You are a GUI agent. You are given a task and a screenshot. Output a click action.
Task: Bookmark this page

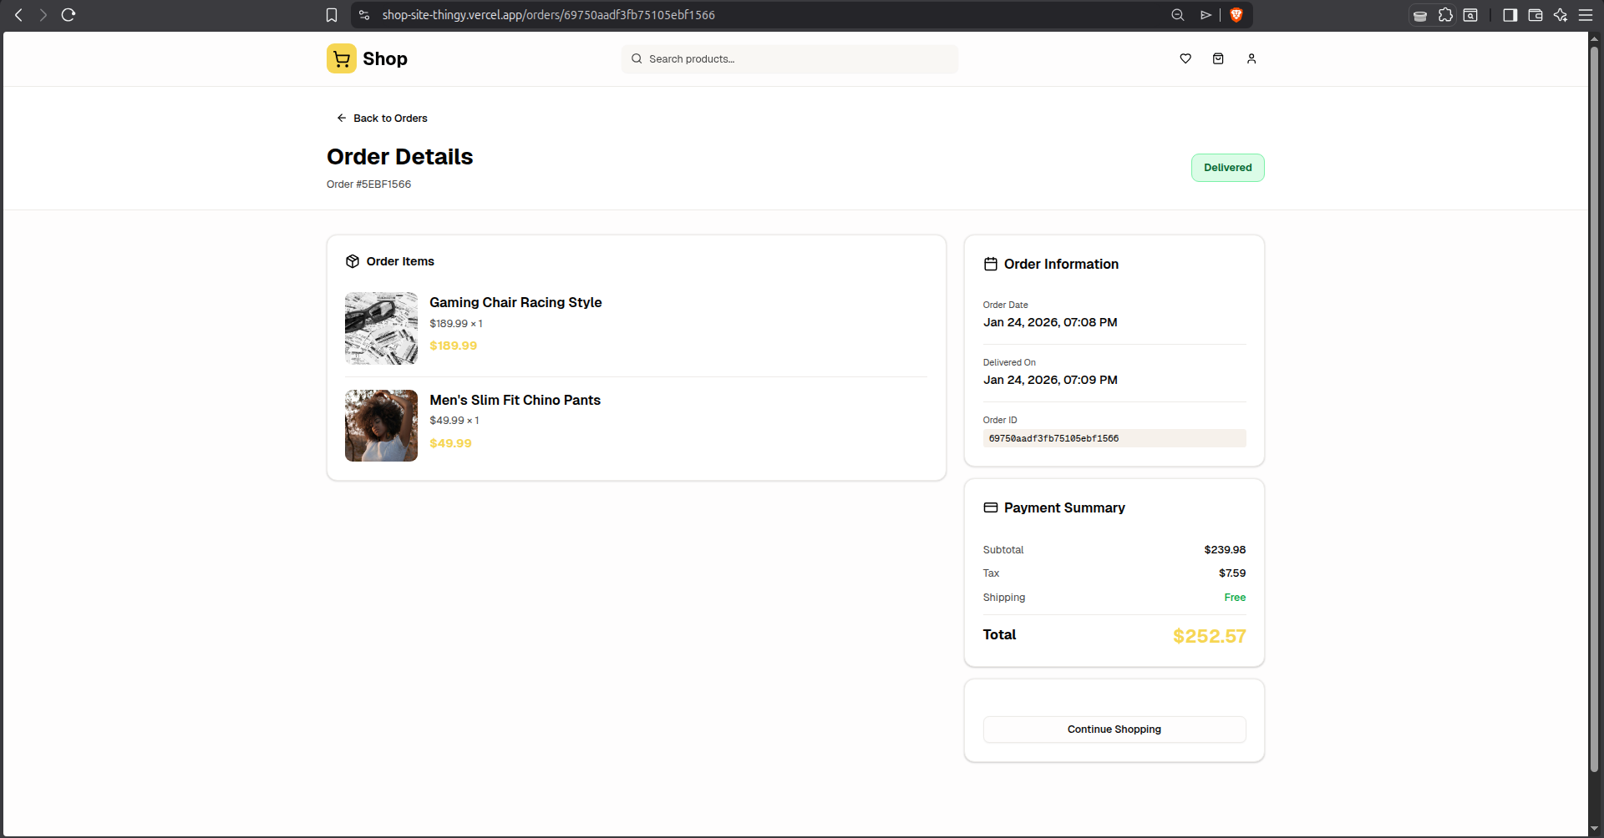click(332, 15)
